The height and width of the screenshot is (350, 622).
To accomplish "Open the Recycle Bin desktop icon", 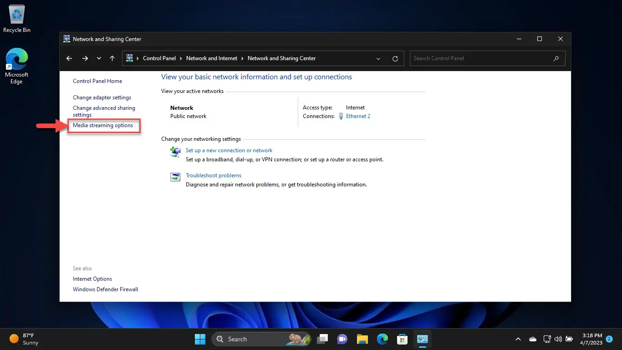I will (x=17, y=19).
